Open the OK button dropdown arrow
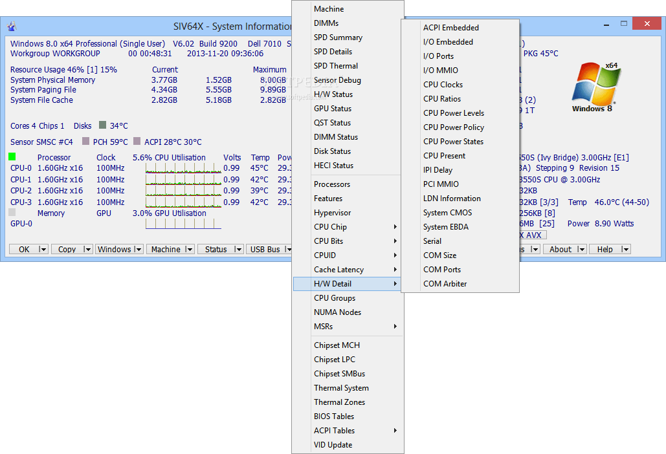Viewport: 666px width, 454px height. [43, 249]
